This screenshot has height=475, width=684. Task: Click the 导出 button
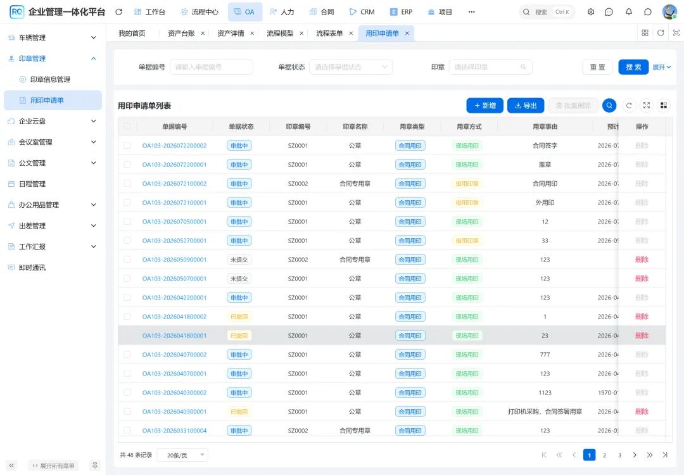(526, 105)
